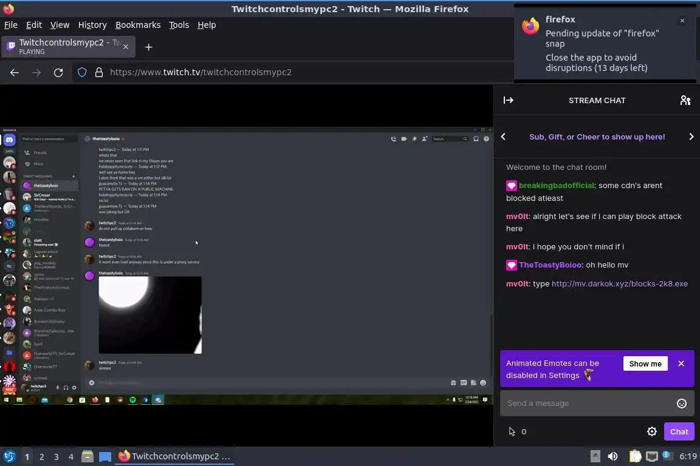Select Twitchcontrolsmypc2 taskbar window entry

[174, 456]
